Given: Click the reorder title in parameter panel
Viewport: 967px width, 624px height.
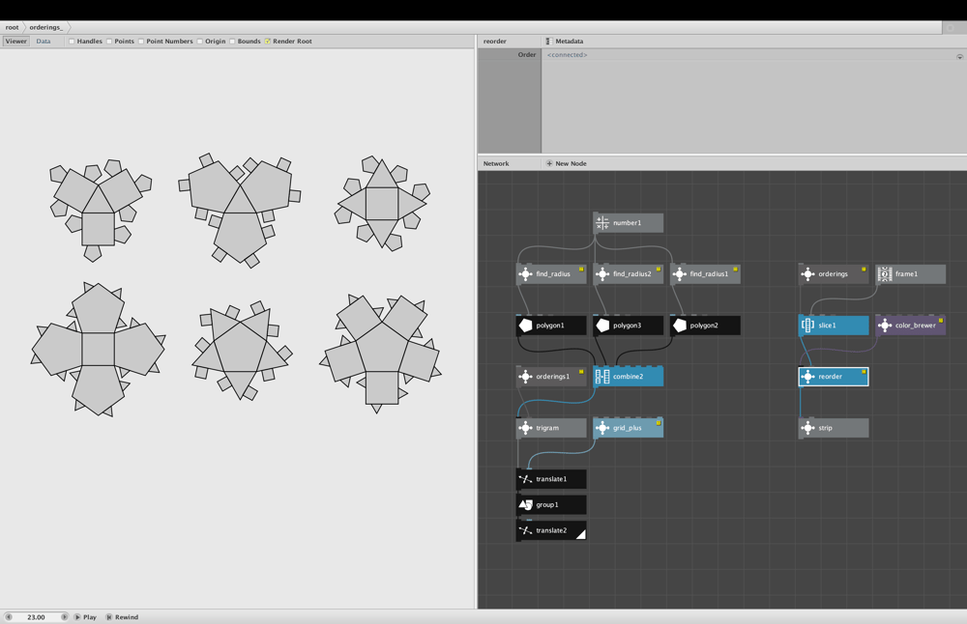Looking at the screenshot, I should (x=494, y=42).
